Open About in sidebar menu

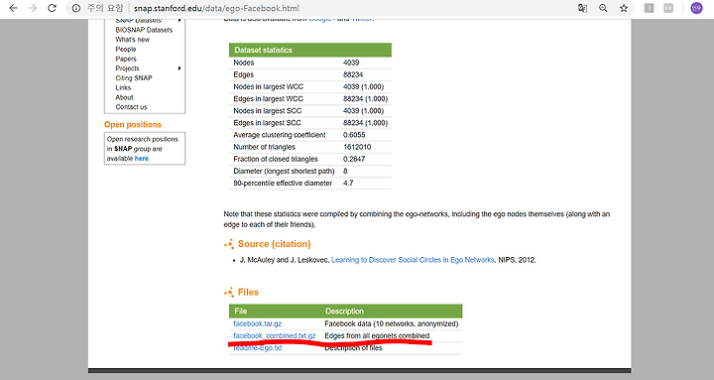(124, 97)
